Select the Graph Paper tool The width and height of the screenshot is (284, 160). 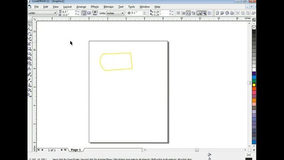[x=30, y=59]
